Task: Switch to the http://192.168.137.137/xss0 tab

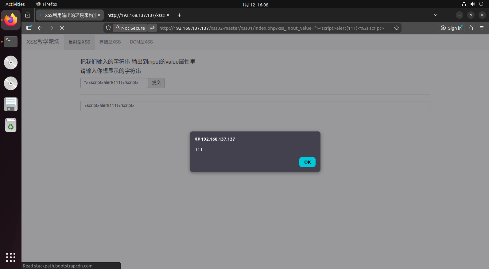Action: click(x=136, y=15)
